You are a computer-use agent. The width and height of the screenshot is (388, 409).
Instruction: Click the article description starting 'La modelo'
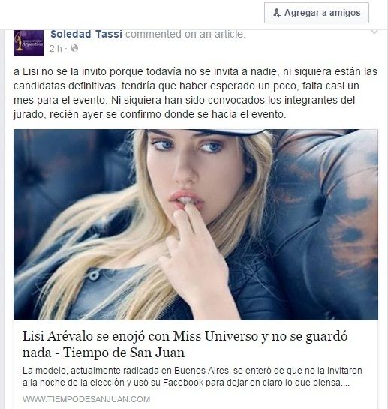click(x=192, y=377)
